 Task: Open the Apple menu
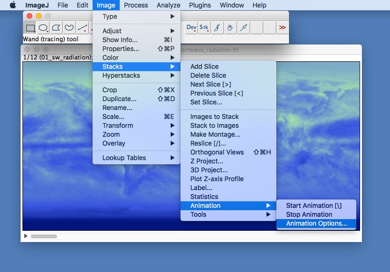pyautogui.click(x=13, y=5)
